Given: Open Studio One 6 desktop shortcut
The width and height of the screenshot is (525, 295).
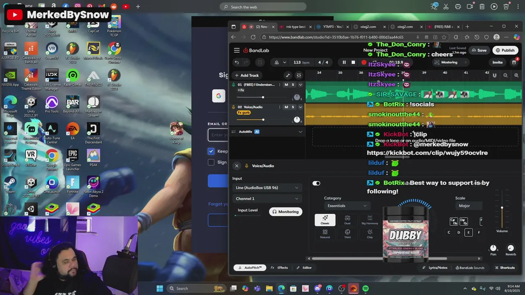Looking at the screenshot, I should pos(10,158).
